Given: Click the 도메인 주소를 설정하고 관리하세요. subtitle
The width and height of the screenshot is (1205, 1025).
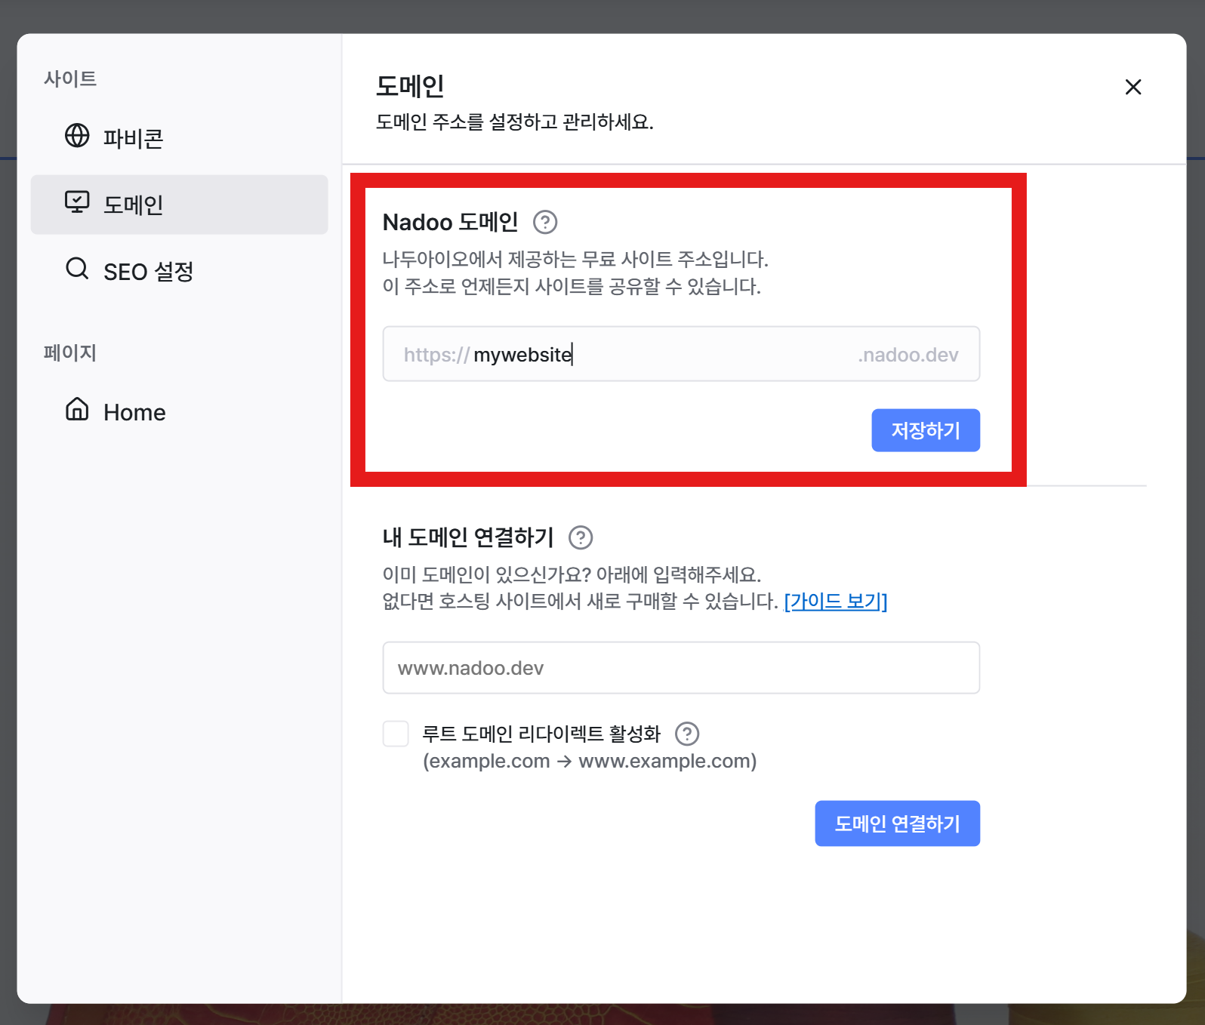Looking at the screenshot, I should (515, 122).
